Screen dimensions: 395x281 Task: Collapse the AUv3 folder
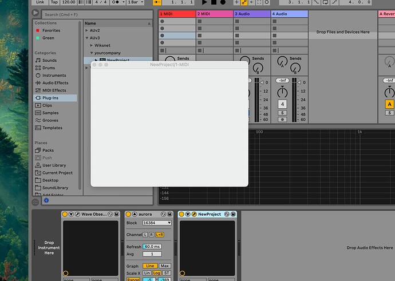(86, 38)
